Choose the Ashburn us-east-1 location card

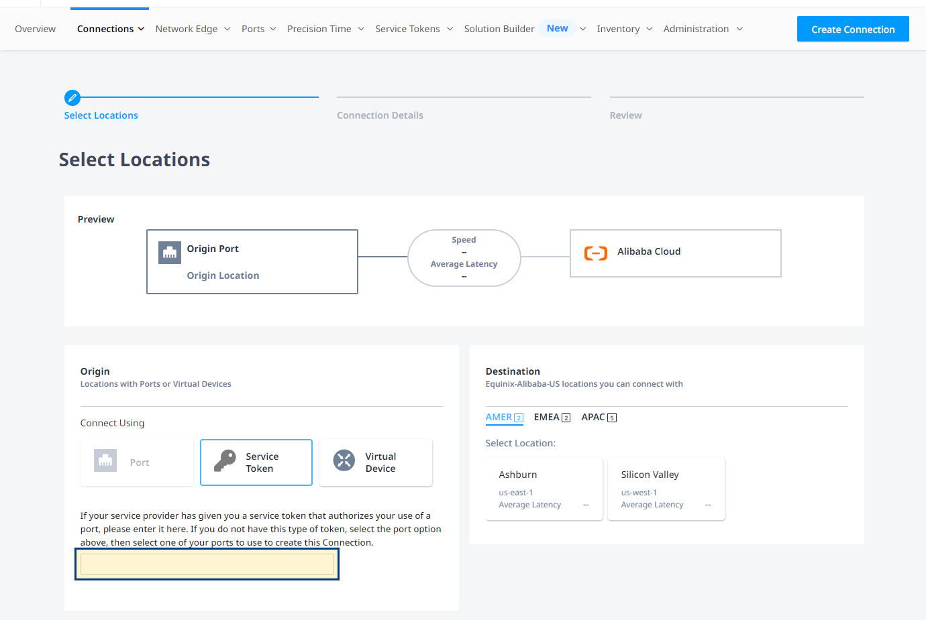544,489
